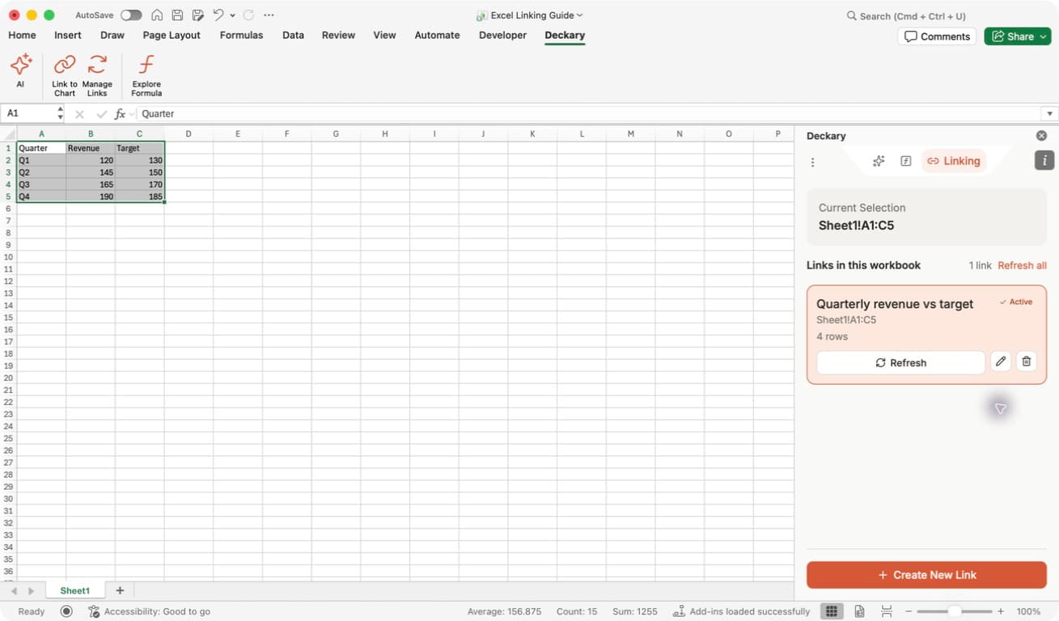Open Manage Links in the ribbon
This screenshot has height=621, width=1059.
coord(97,74)
